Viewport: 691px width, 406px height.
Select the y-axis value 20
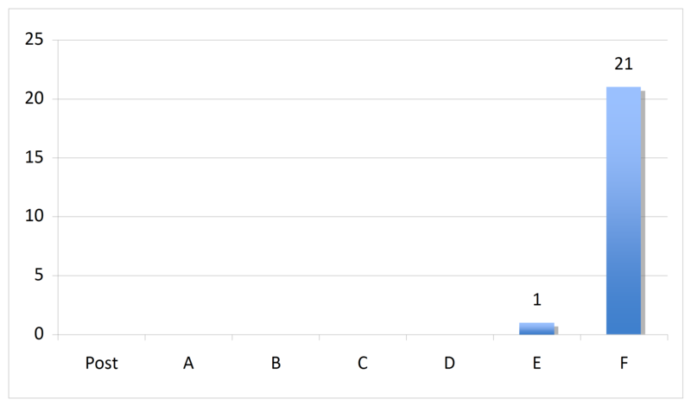click(x=35, y=98)
